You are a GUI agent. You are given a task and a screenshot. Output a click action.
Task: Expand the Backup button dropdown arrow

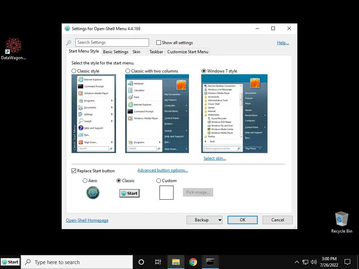[220, 220]
